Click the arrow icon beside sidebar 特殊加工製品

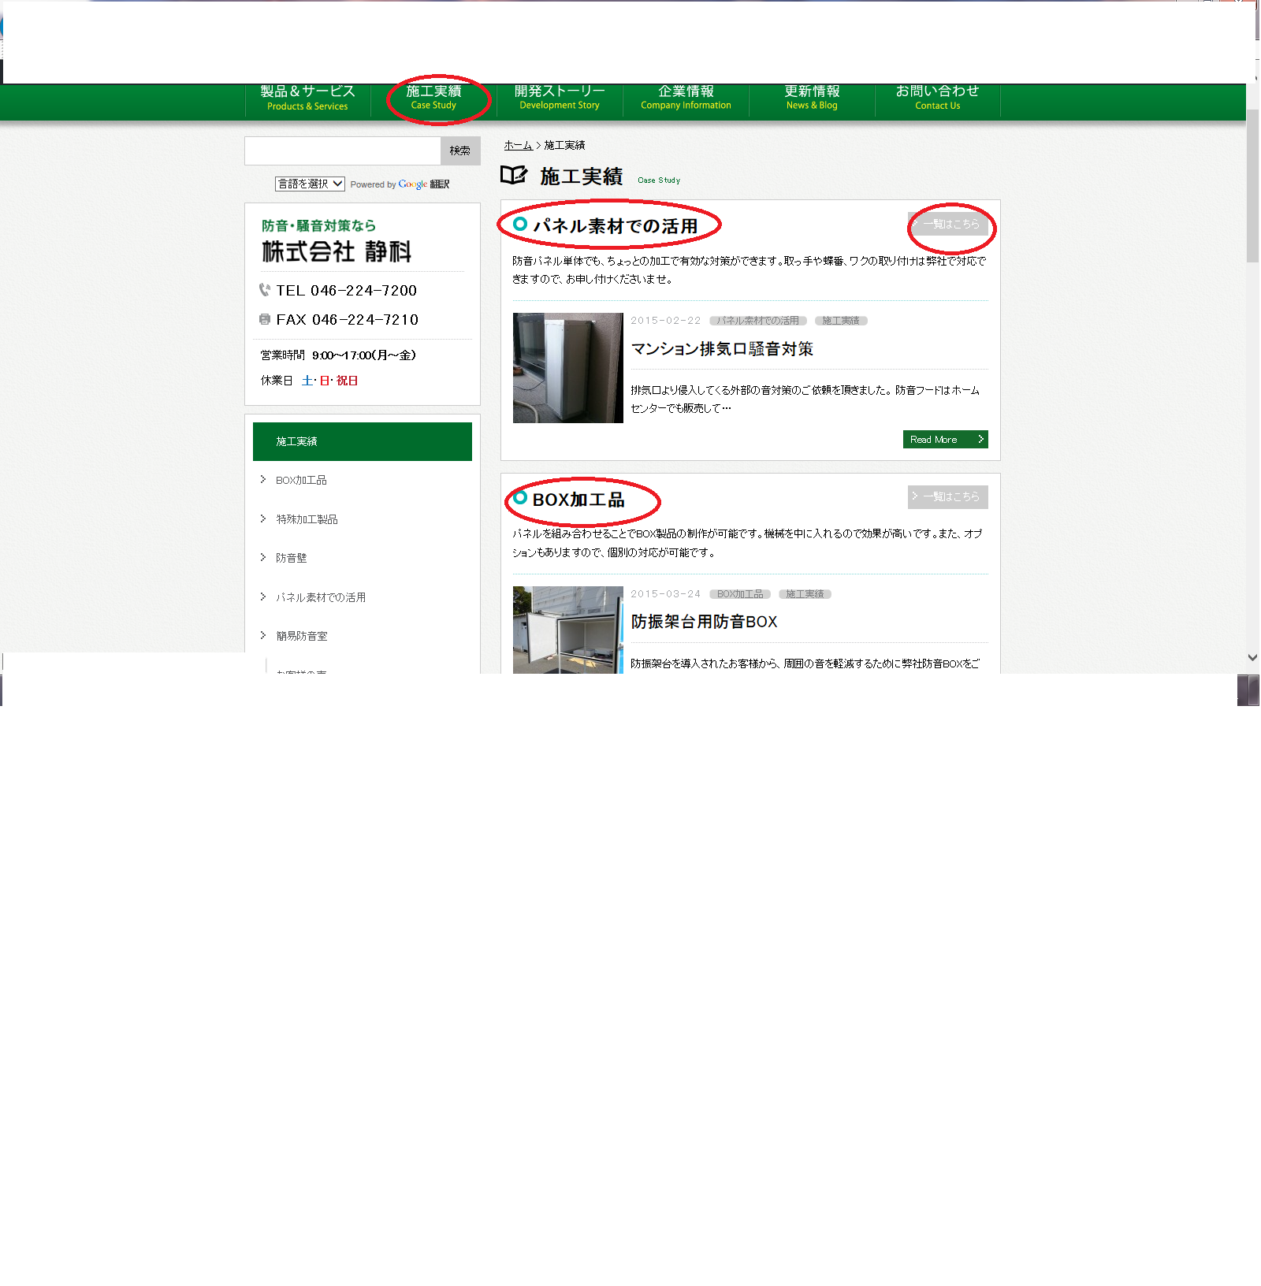(263, 518)
